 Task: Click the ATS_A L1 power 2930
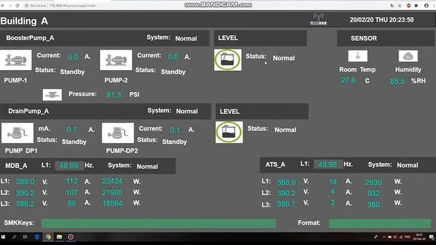click(373, 182)
